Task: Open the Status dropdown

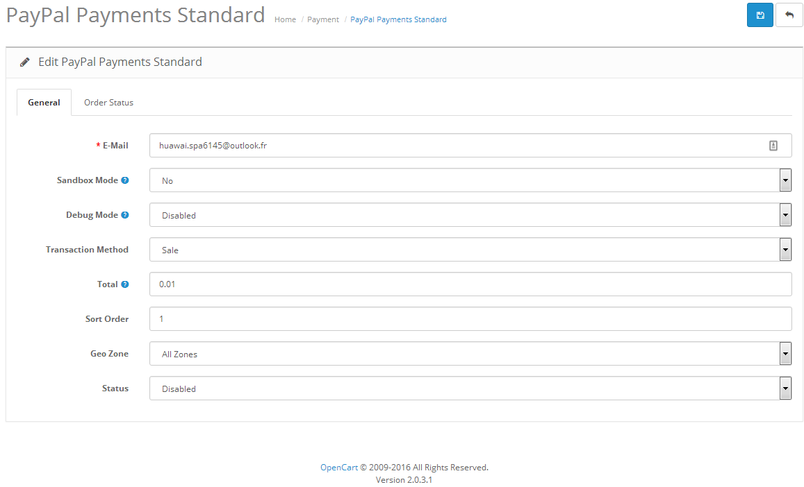Action: (470, 388)
